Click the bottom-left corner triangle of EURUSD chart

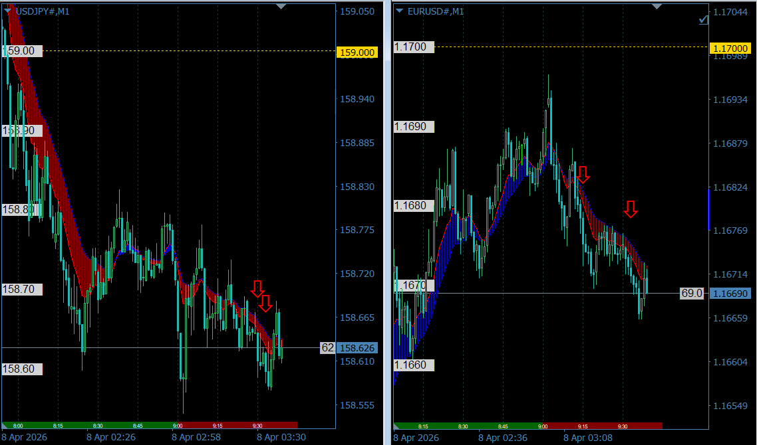pyautogui.click(x=397, y=425)
